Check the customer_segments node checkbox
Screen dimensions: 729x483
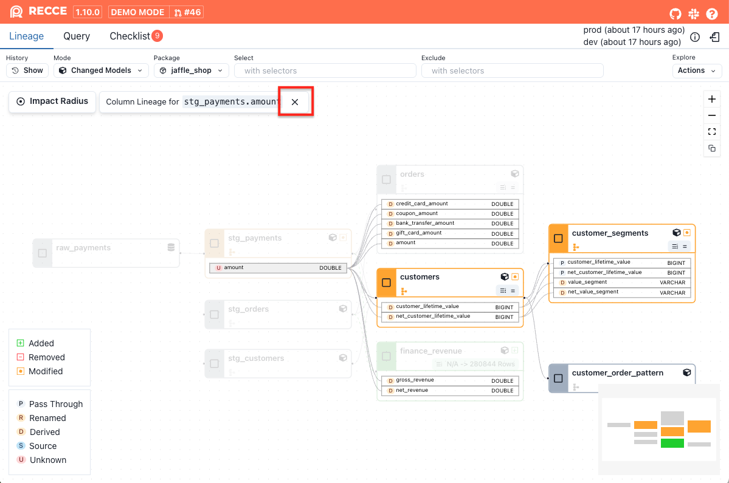click(558, 239)
